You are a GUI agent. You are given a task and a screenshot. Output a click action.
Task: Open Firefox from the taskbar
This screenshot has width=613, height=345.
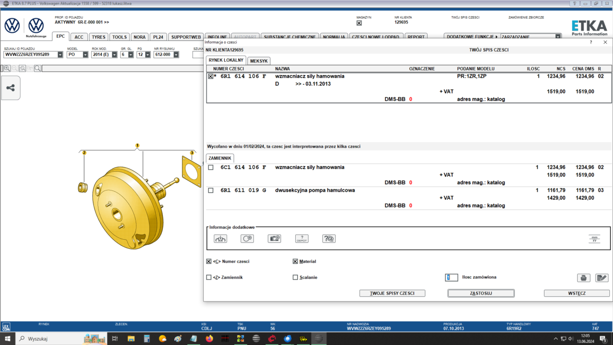click(x=209, y=338)
